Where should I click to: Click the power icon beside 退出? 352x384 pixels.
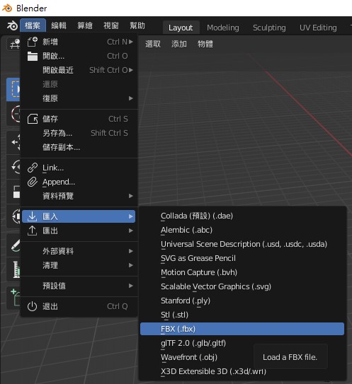(x=32, y=306)
